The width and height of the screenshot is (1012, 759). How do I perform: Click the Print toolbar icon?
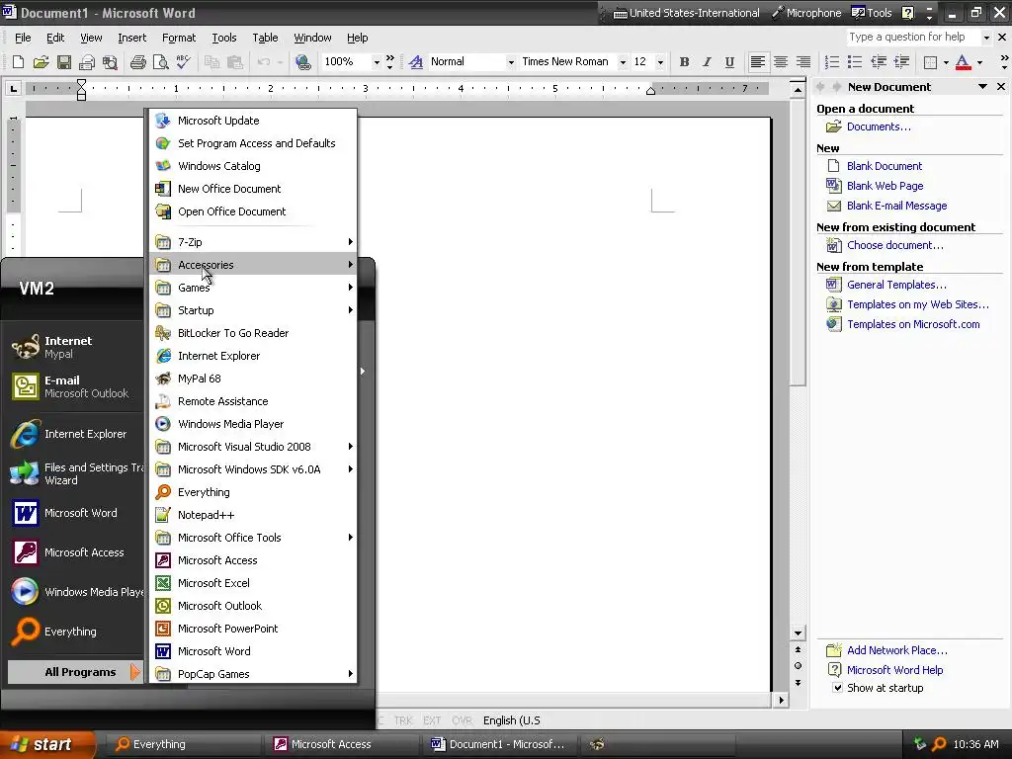[x=137, y=62]
